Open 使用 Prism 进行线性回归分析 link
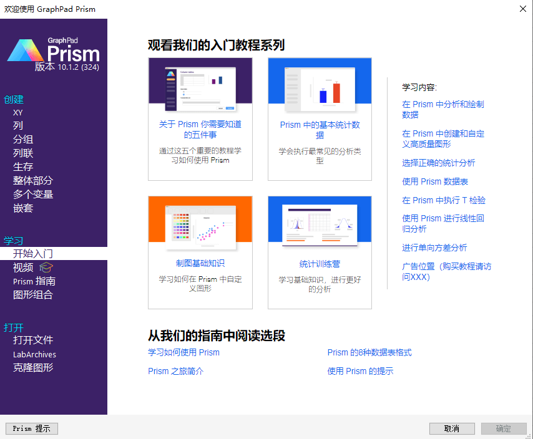The height and width of the screenshot is (439, 533). [443, 223]
